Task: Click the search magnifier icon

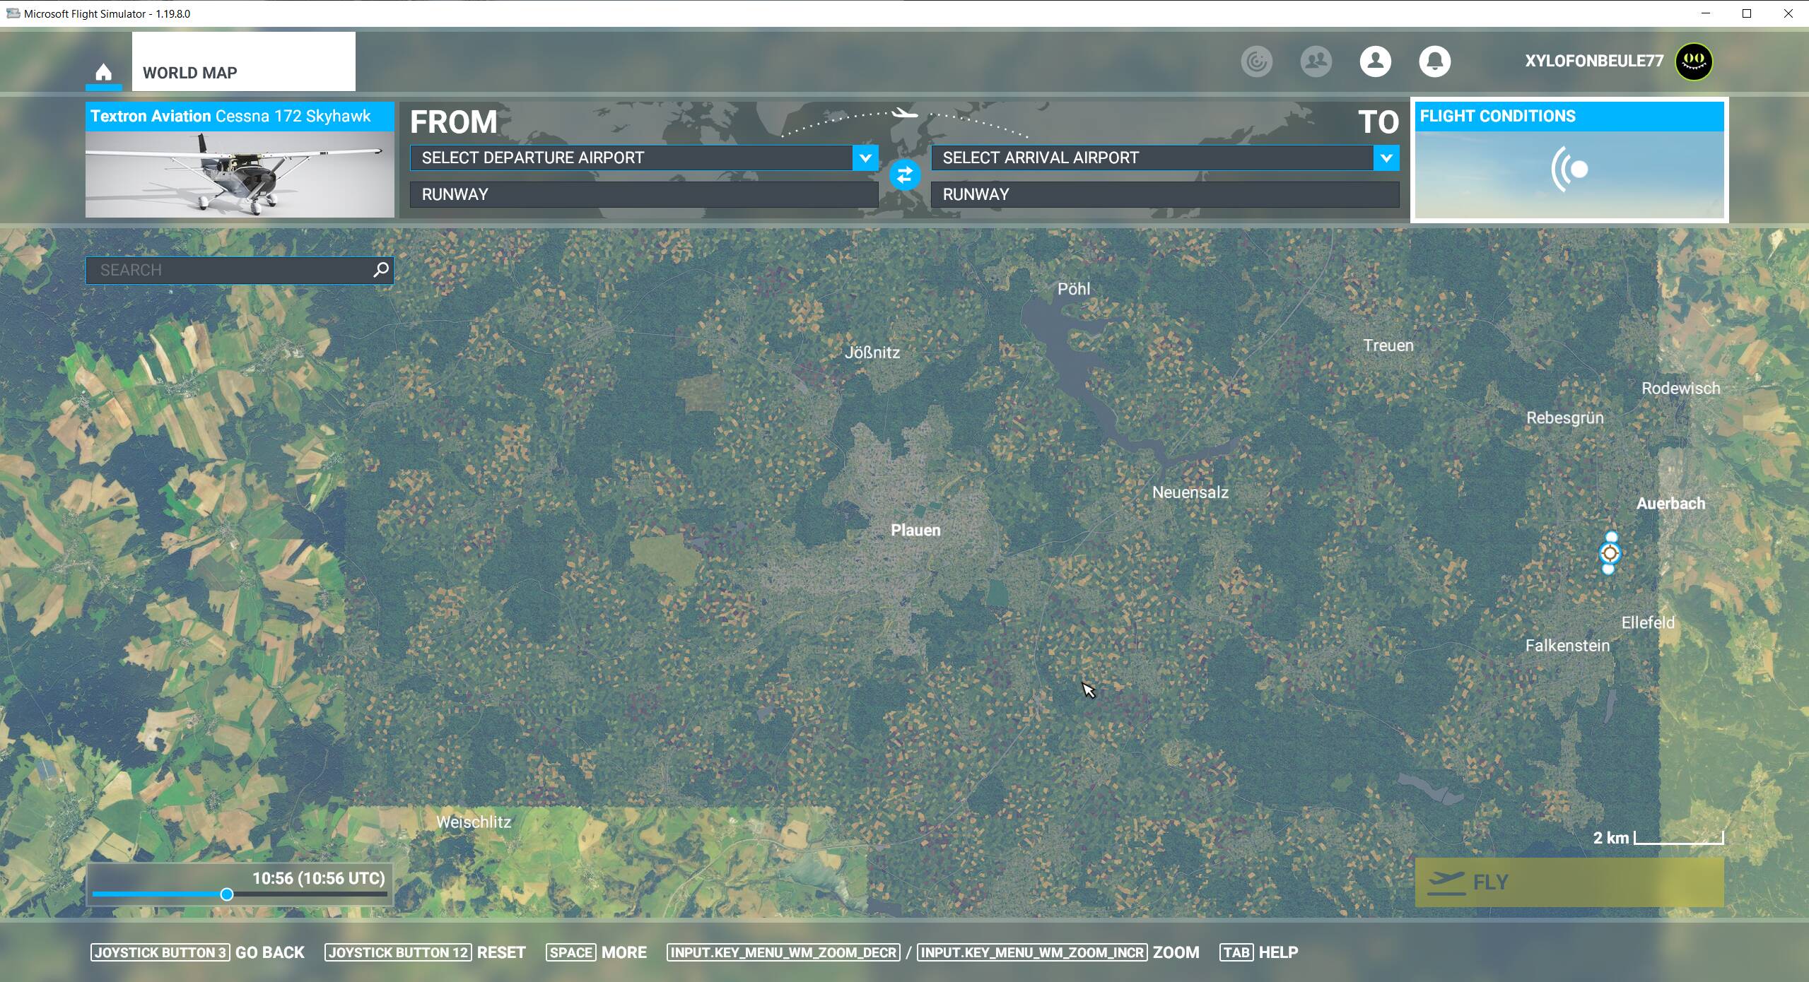Action: 381,270
